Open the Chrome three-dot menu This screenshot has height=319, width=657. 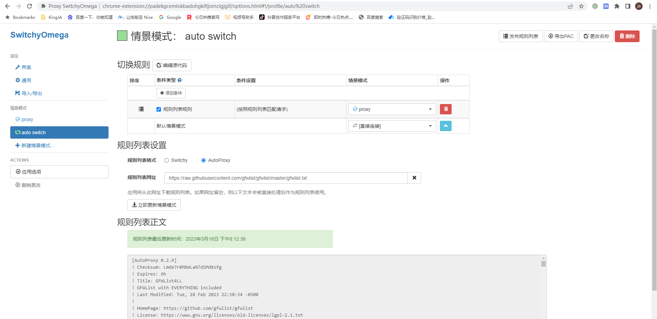click(x=650, y=6)
